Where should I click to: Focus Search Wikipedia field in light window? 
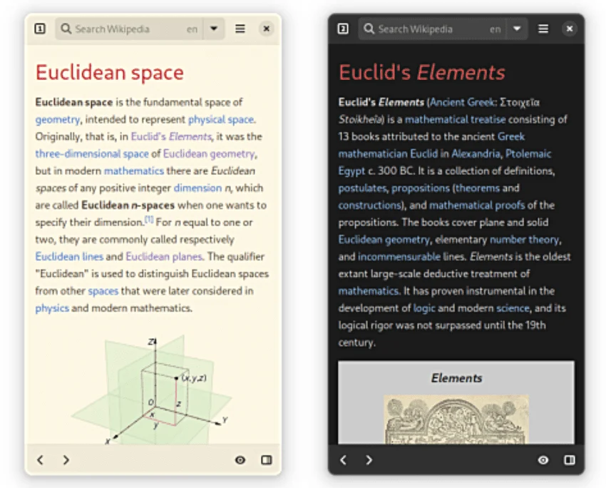(130, 29)
